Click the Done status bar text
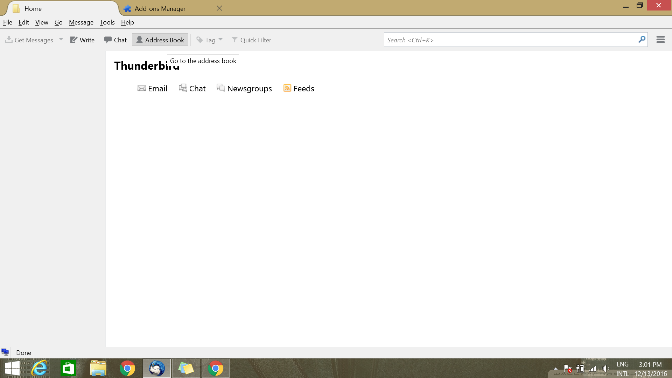The width and height of the screenshot is (672, 378). [23, 352]
